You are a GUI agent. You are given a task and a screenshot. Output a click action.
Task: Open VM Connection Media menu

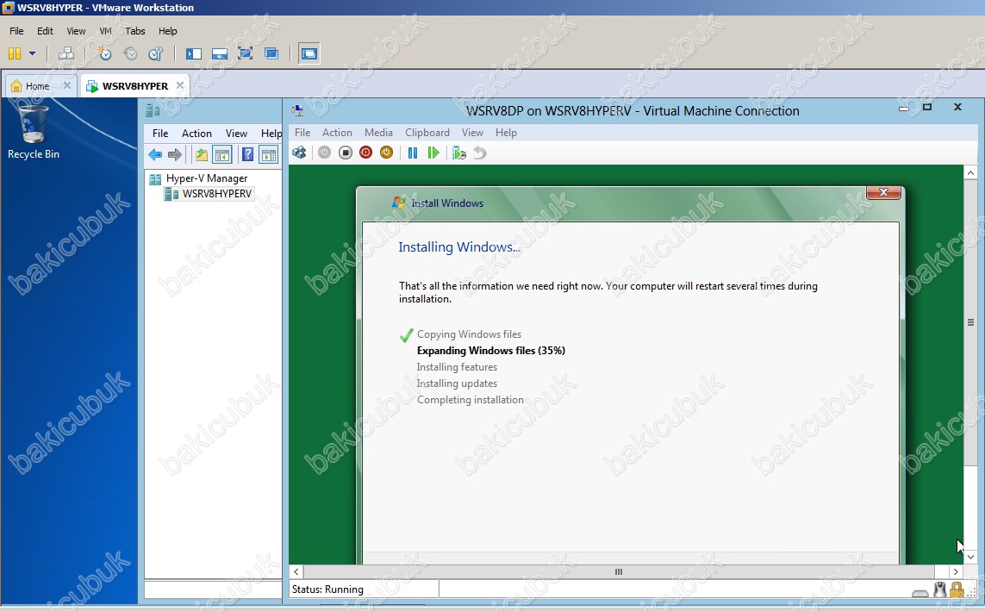pos(378,133)
